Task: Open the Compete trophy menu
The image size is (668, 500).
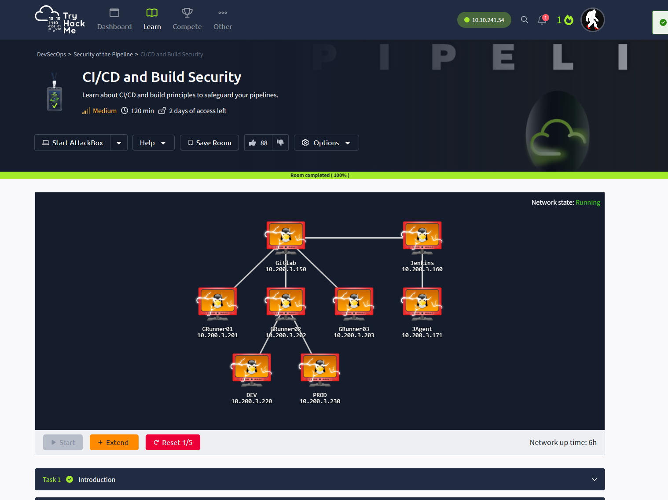Action: pyautogui.click(x=187, y=20)
